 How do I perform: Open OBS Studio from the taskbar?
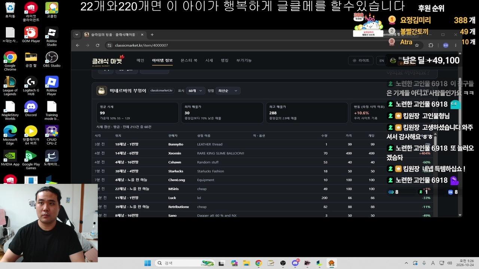point(283,263)
